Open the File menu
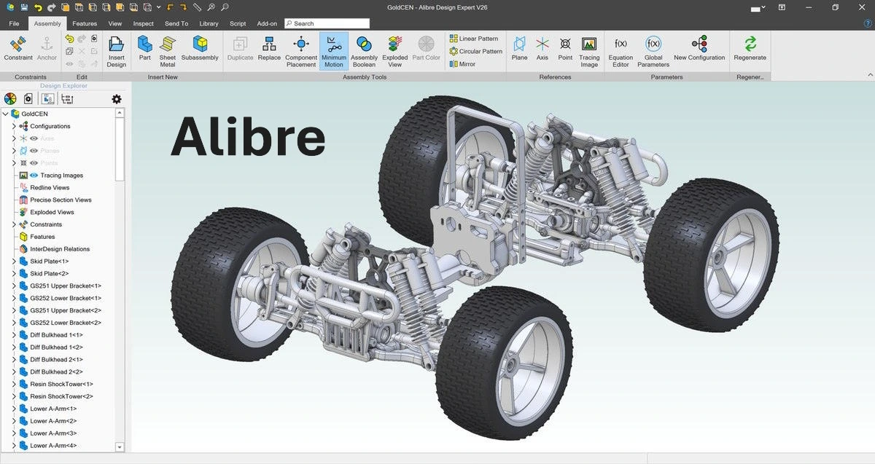875x464 pixels. [x=14, y=23]
